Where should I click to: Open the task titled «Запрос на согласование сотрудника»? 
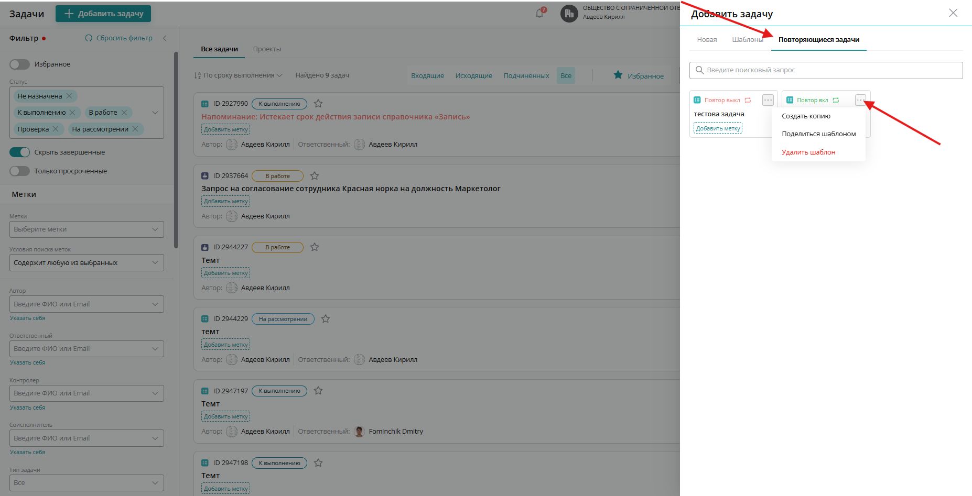(x=351, y=189)
